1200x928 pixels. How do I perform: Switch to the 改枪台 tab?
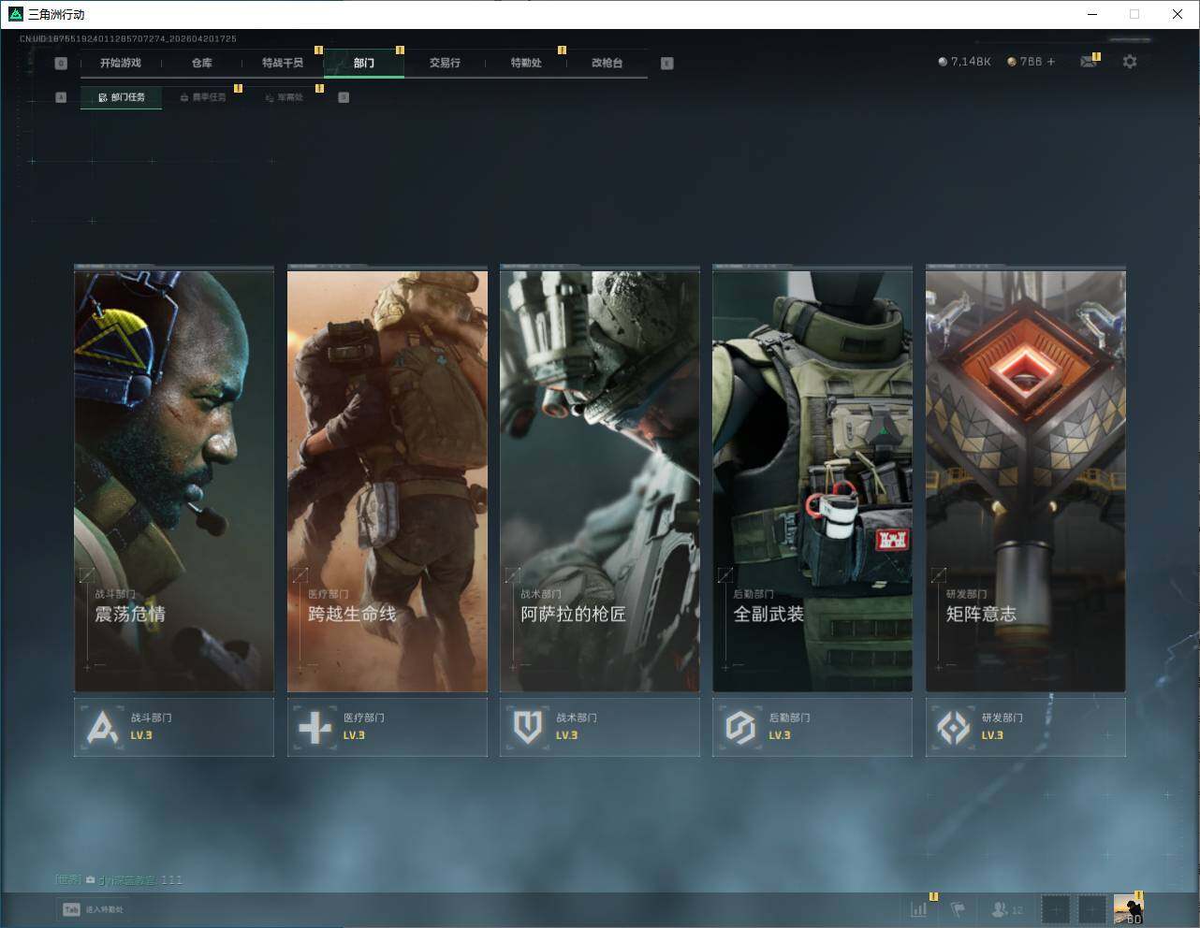[x=607, y=63]
